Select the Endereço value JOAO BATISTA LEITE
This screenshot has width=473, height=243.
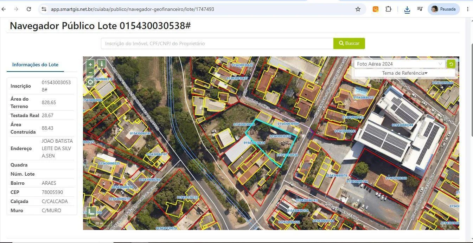pos(57,148)
